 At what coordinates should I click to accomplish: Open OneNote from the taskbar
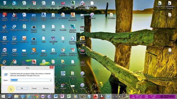pos(62,97)
